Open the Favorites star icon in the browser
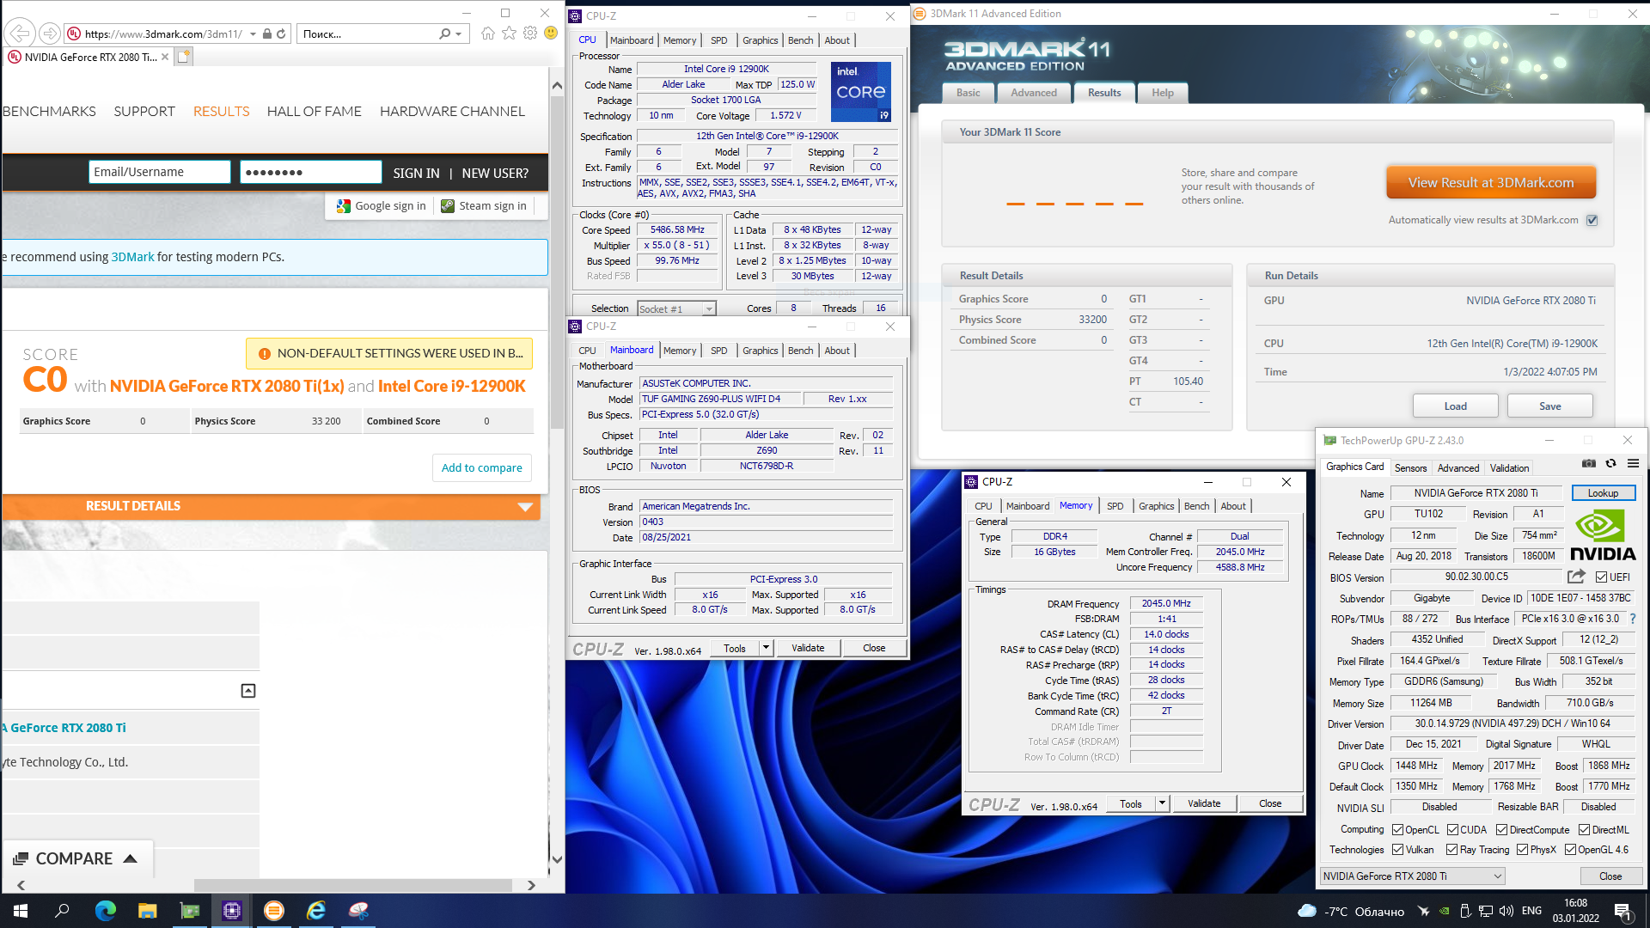The image size is (1650, 928). tap(510, 34)
